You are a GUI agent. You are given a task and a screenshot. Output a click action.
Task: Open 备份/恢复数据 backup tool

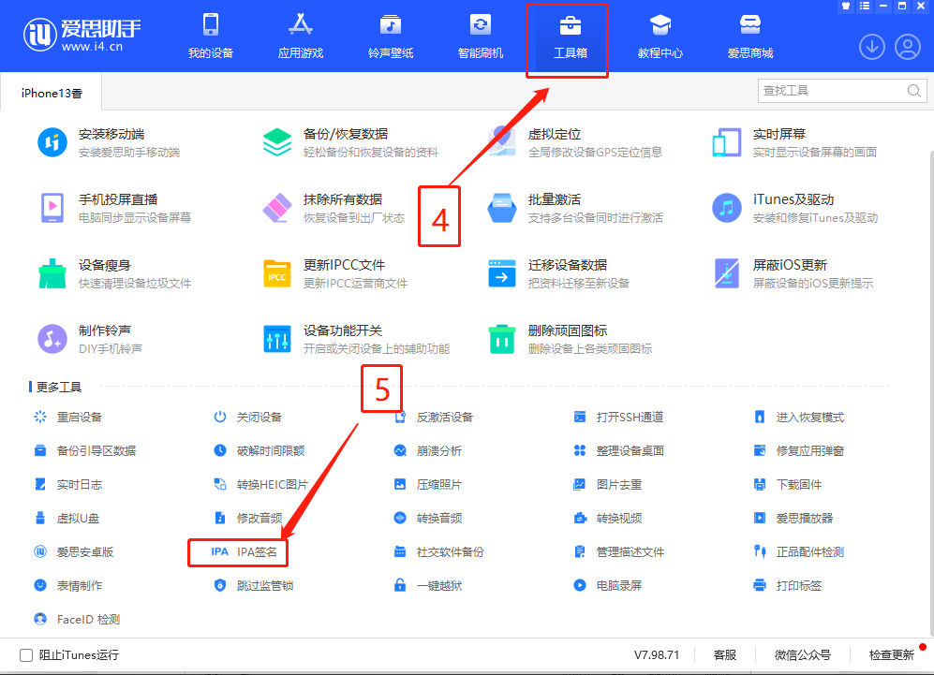point(277,142)
